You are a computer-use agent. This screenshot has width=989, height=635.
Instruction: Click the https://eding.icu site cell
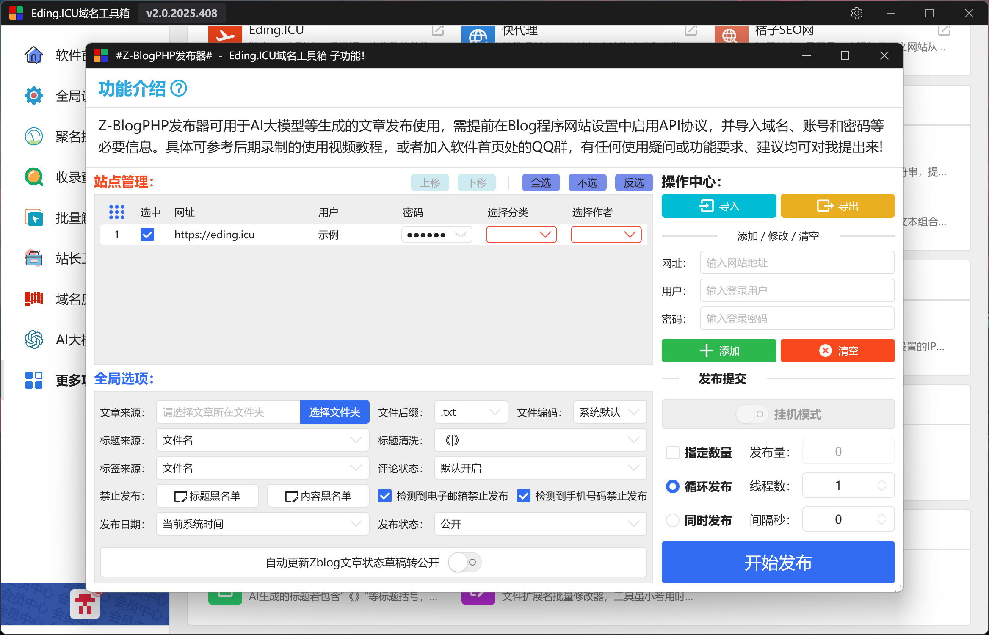point(214,235)
